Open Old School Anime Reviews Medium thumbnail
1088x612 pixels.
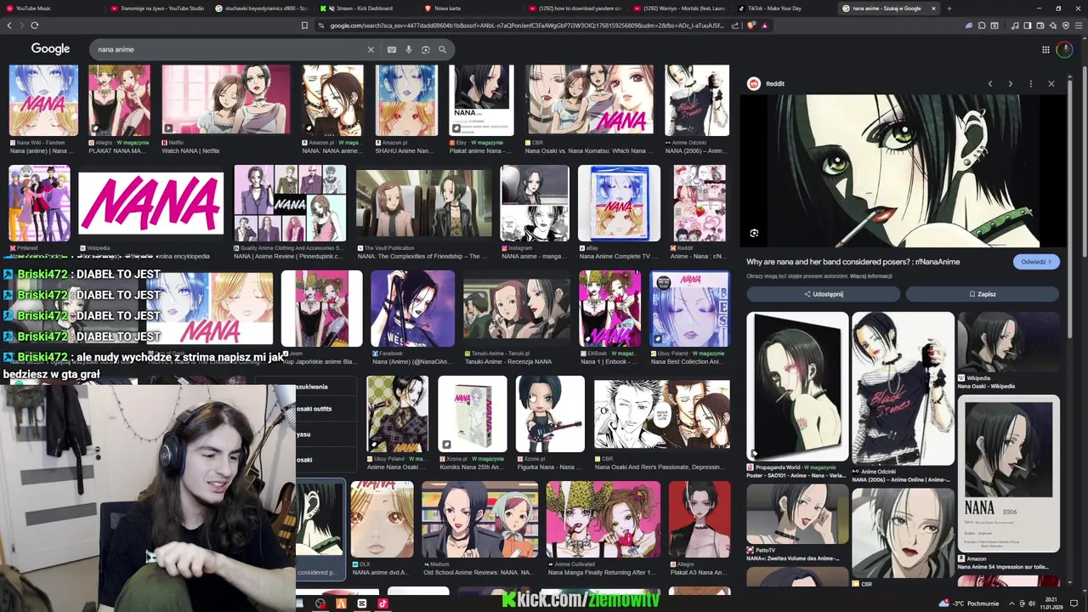[479, 519]
